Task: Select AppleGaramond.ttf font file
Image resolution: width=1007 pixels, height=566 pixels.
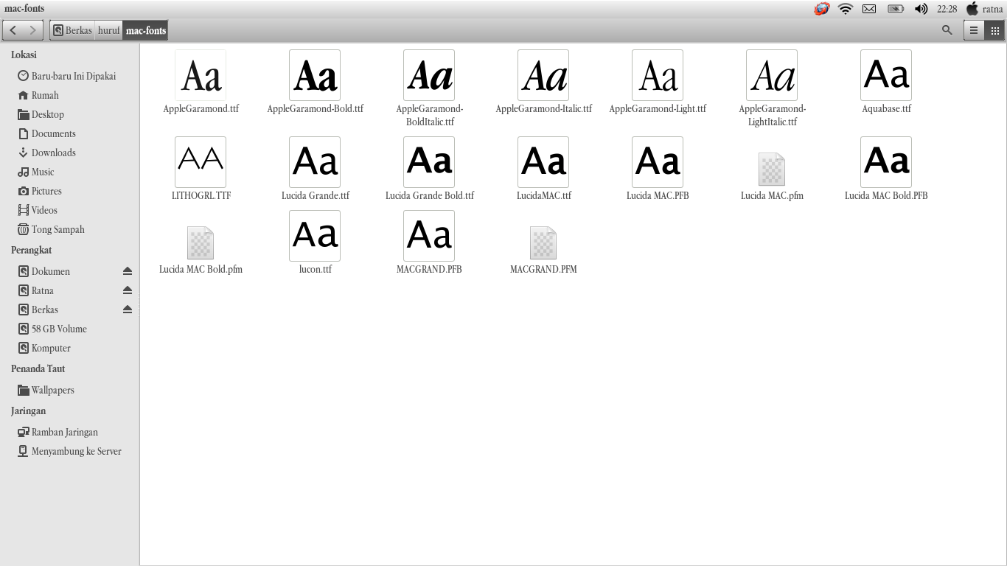Action: [x=201, y=82]
